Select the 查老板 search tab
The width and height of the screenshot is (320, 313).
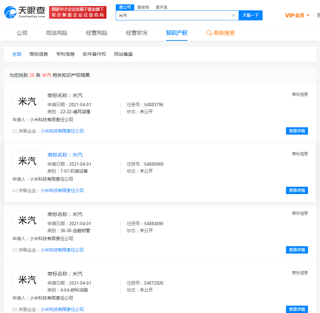[x=143, y=7]
